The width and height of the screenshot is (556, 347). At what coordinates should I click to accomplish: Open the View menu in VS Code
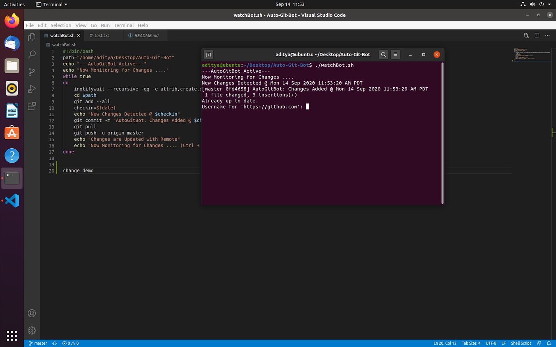coord(81,25)
